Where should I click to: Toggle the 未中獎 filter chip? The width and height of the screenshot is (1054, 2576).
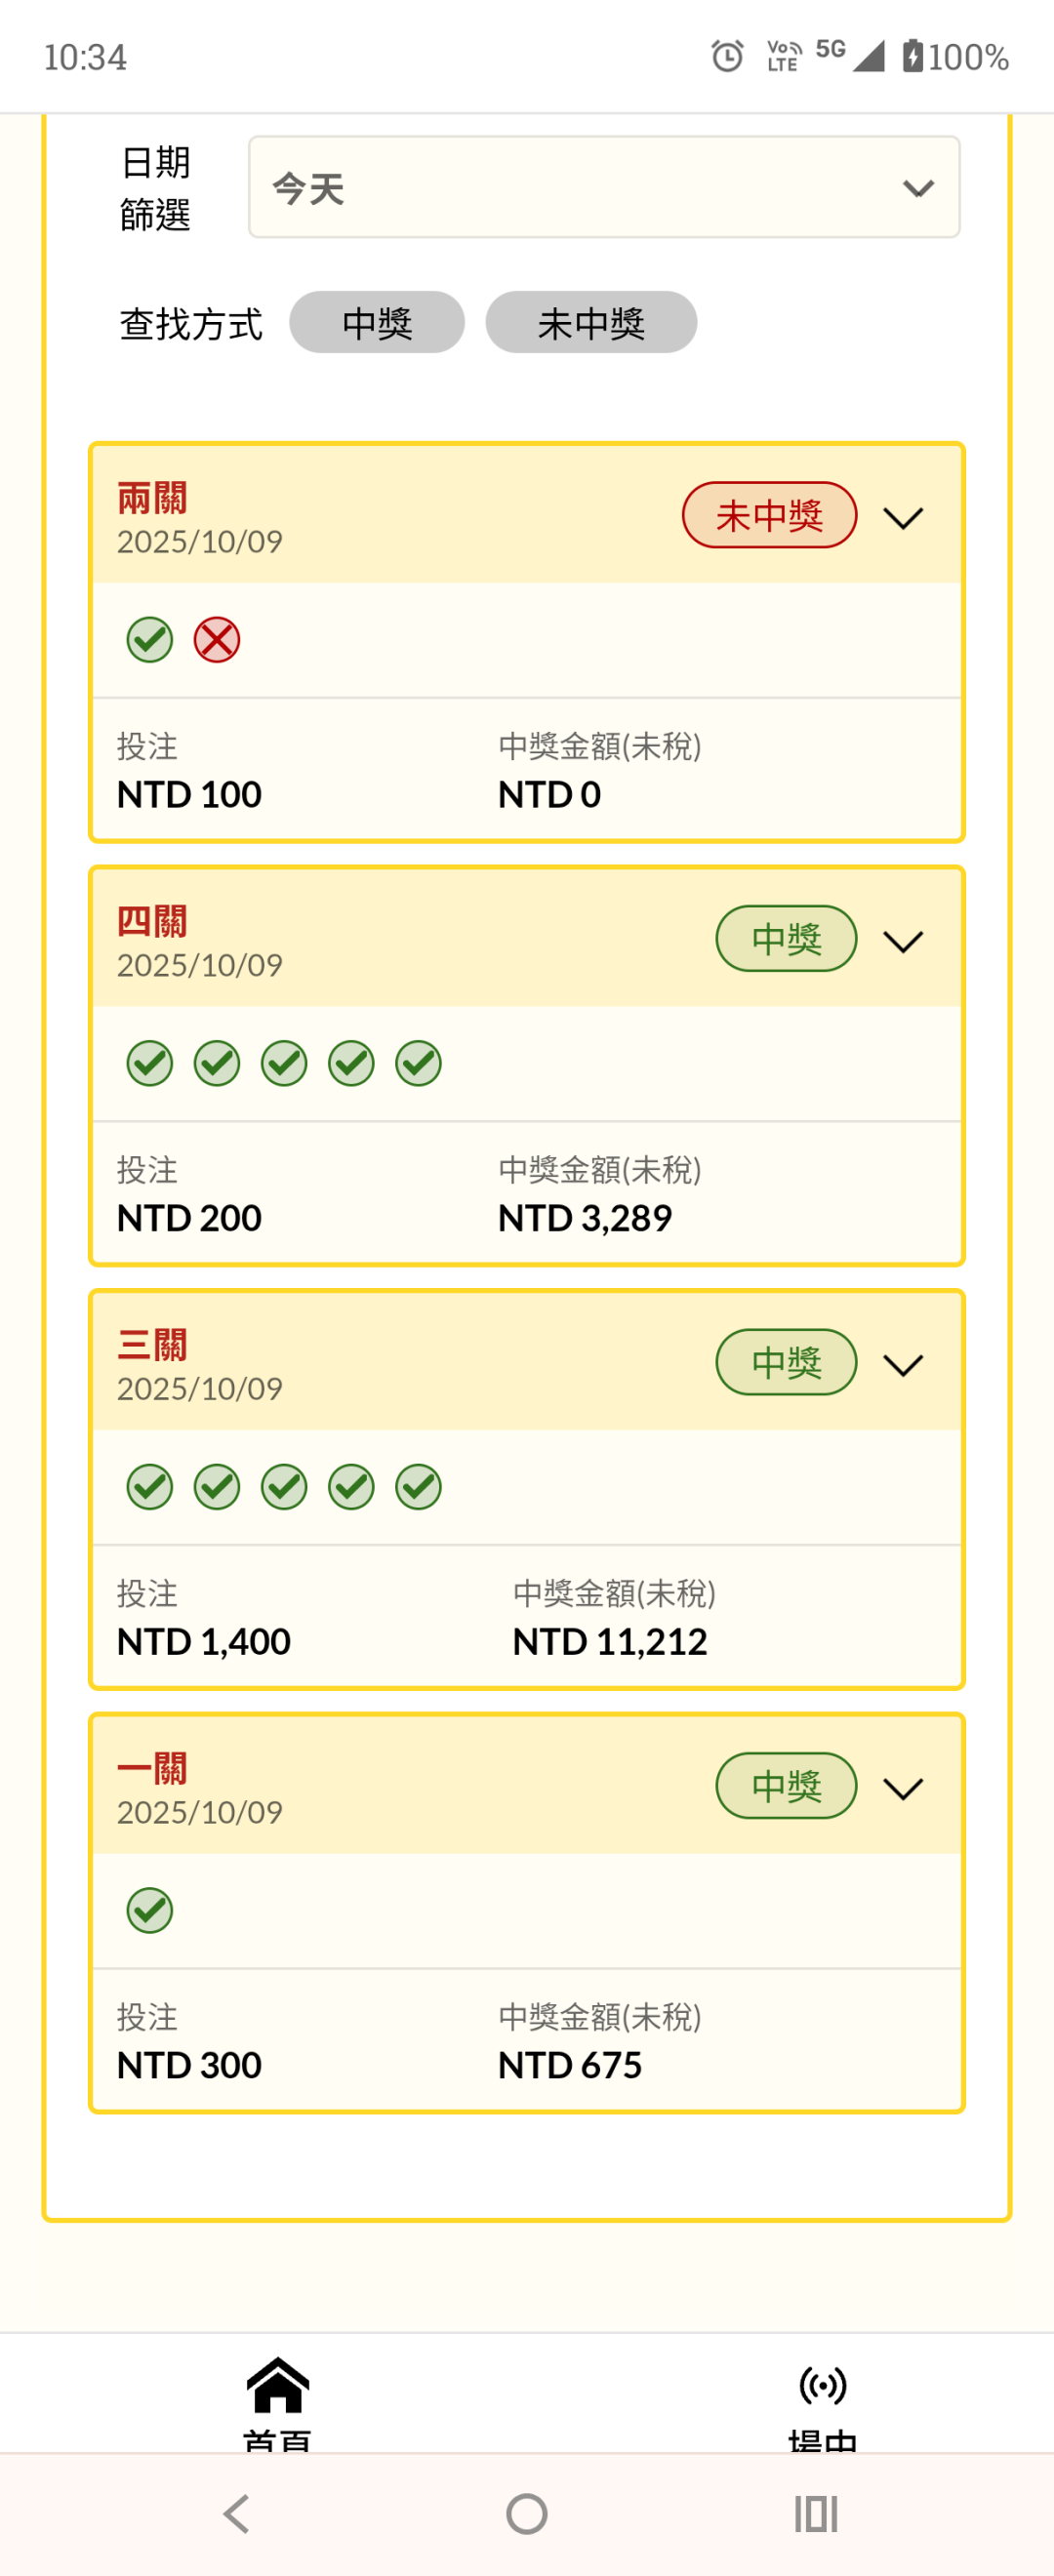pos(591,323)
